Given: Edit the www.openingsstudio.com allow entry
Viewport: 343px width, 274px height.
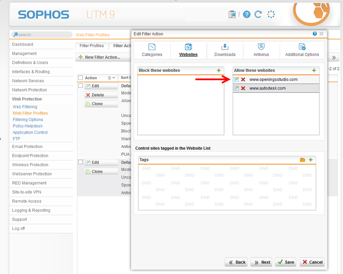Looking at the screenshot, I should pos(236,79).
